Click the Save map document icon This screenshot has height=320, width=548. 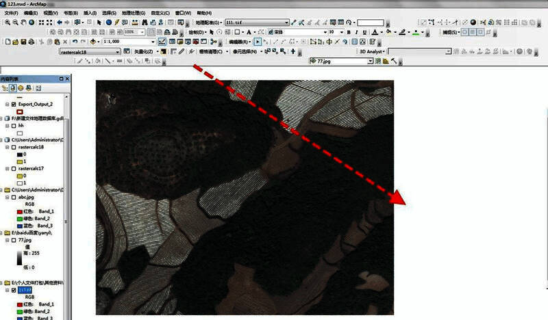coord(23,42)
